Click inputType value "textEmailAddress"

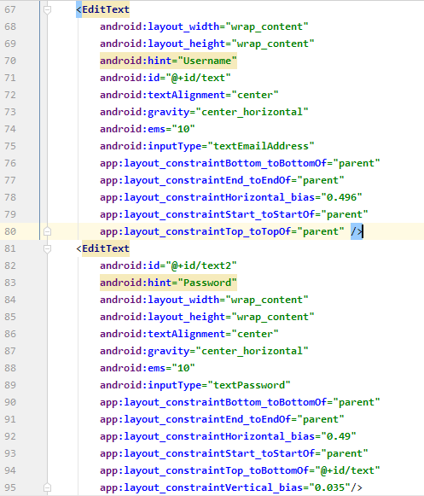pyautogui.click(x=261, y=146)
